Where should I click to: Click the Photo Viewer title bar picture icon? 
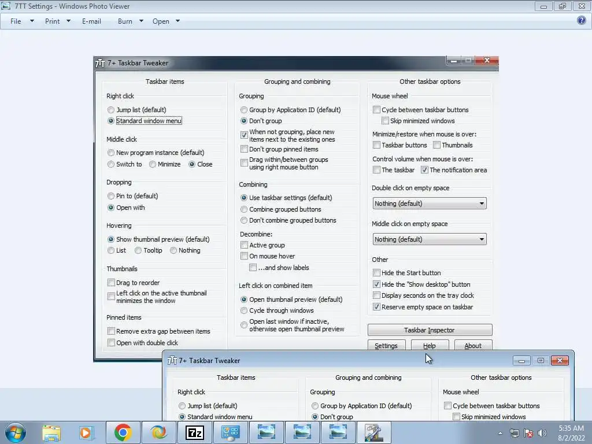coord(6,6)
